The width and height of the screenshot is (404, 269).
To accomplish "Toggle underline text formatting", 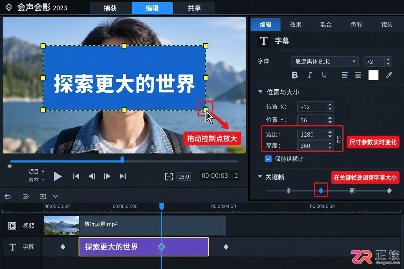I will click(x=324, y=75).
